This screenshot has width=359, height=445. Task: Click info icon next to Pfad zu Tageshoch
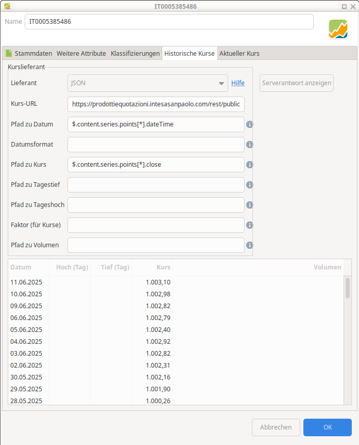tap(249, 205)
